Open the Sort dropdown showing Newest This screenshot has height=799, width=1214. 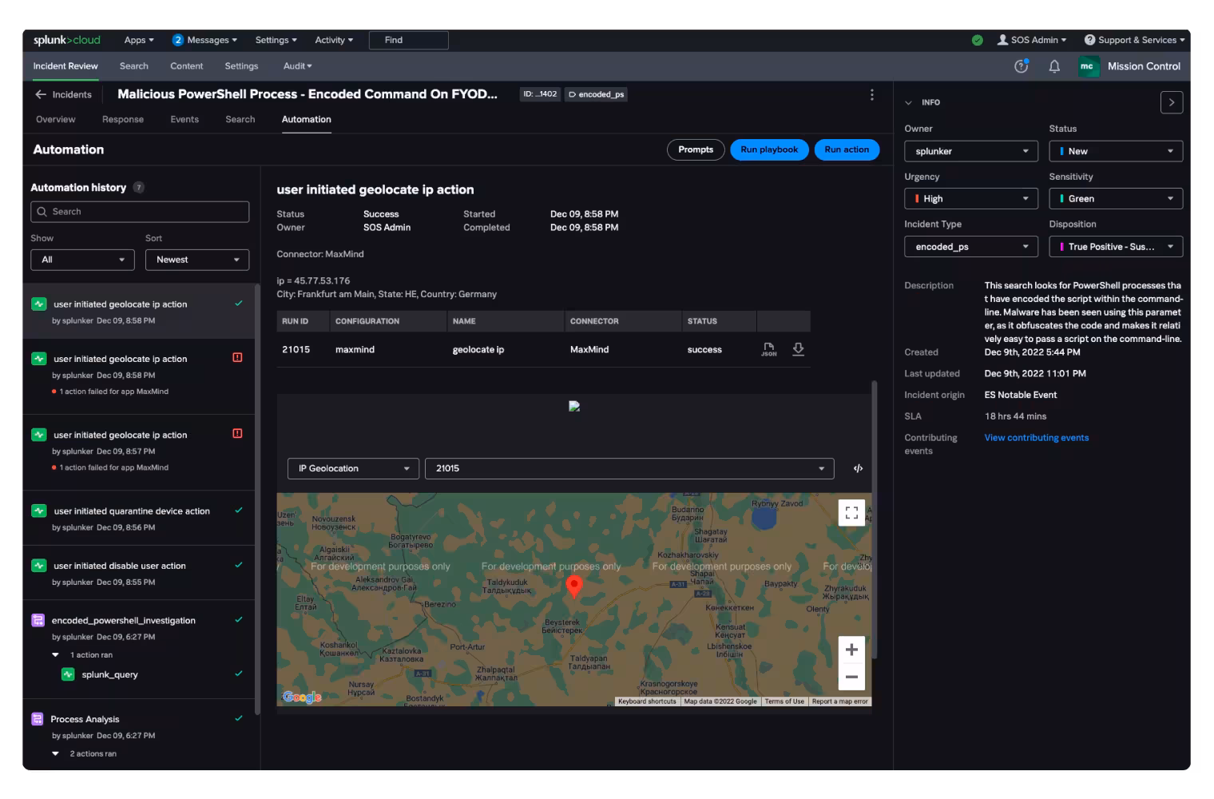(197, 260)
